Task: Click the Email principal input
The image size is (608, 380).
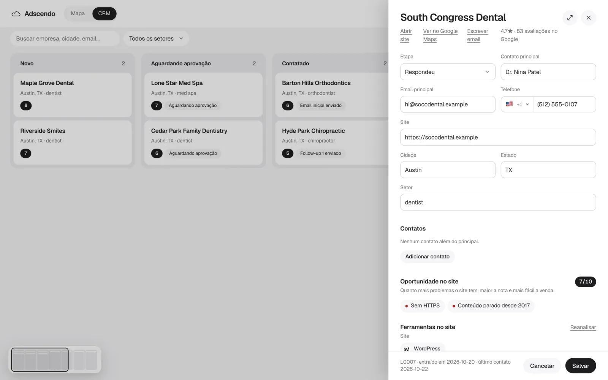Action: (x=448, y=104)
